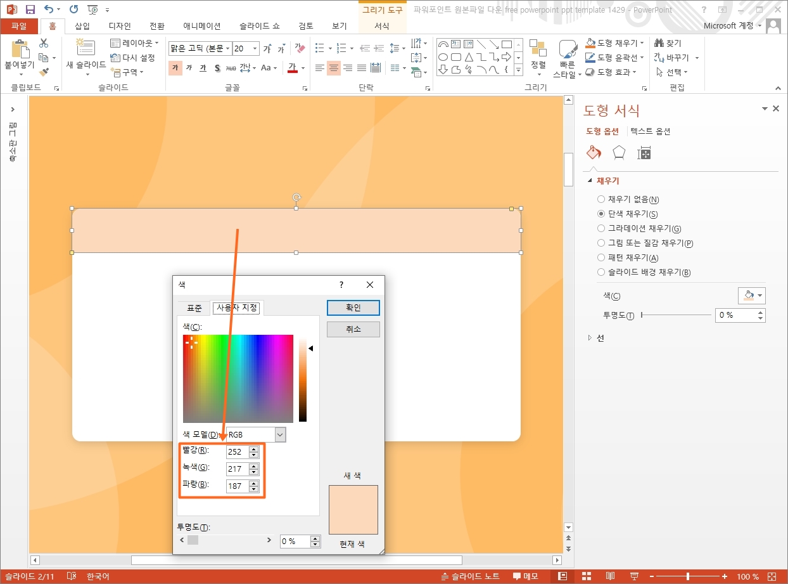Click the Cut scissors icon
Screen dimensions: 788x584
(x=44, y=44)
